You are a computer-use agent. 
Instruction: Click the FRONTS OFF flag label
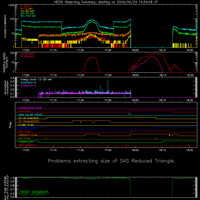pyautogui.click(x=26, y=142)
